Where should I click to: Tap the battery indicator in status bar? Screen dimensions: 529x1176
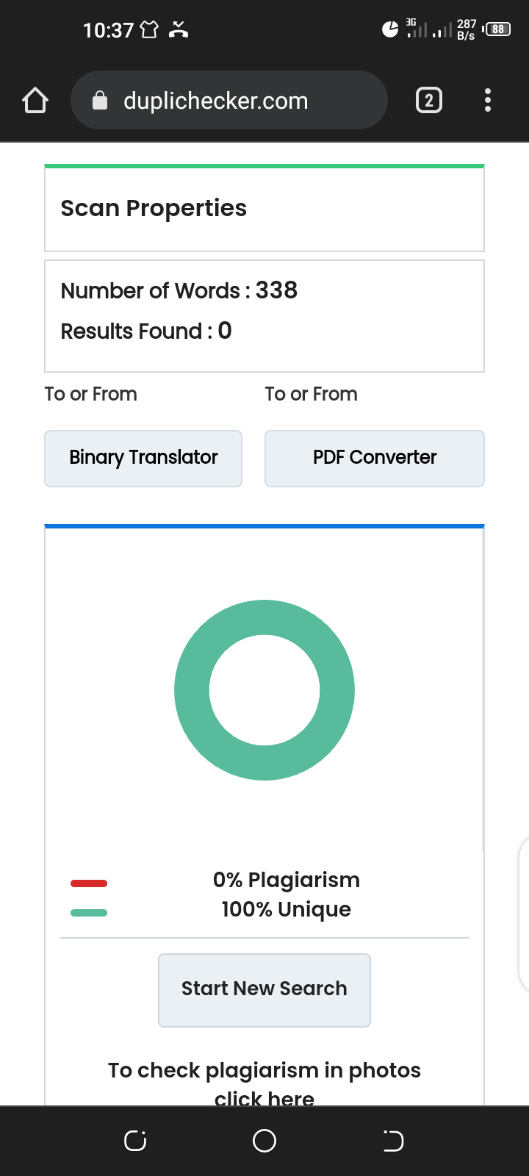point(498,29)
